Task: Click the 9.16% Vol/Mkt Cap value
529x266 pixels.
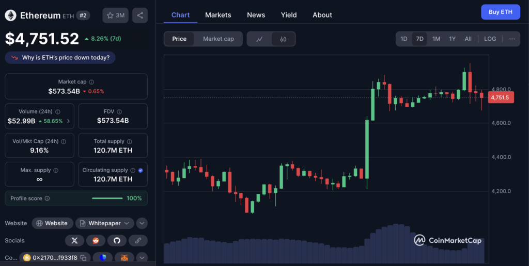Action: point(39,150)
